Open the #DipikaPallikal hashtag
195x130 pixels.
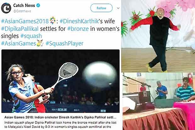coord(20,29)
